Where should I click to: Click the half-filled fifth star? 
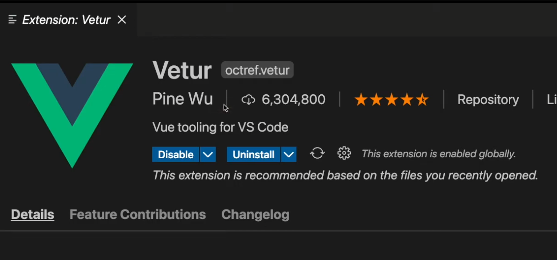tap(422, 100)
